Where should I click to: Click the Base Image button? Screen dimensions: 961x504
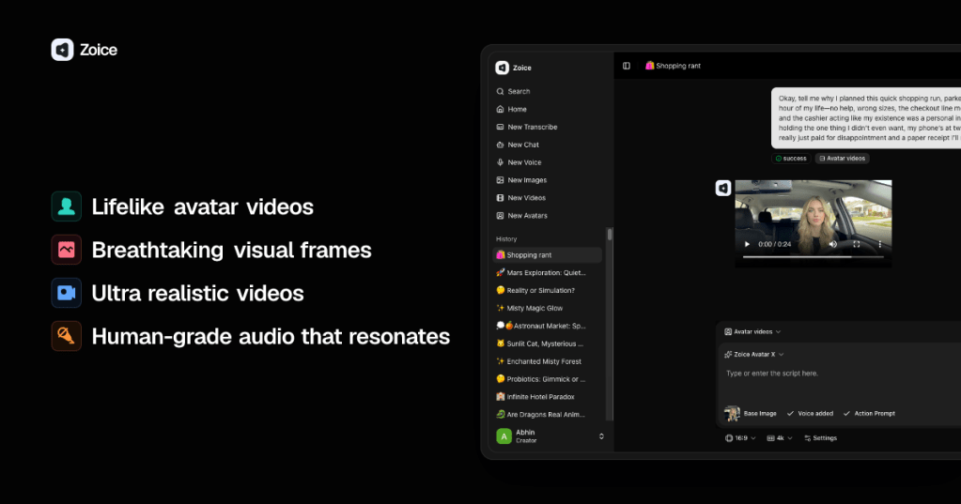(x=752, y=413)
